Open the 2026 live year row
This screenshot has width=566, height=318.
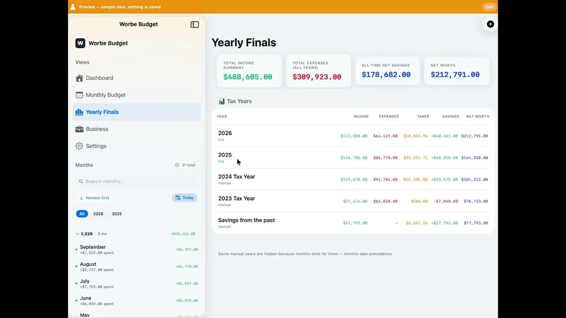(353, 136)
